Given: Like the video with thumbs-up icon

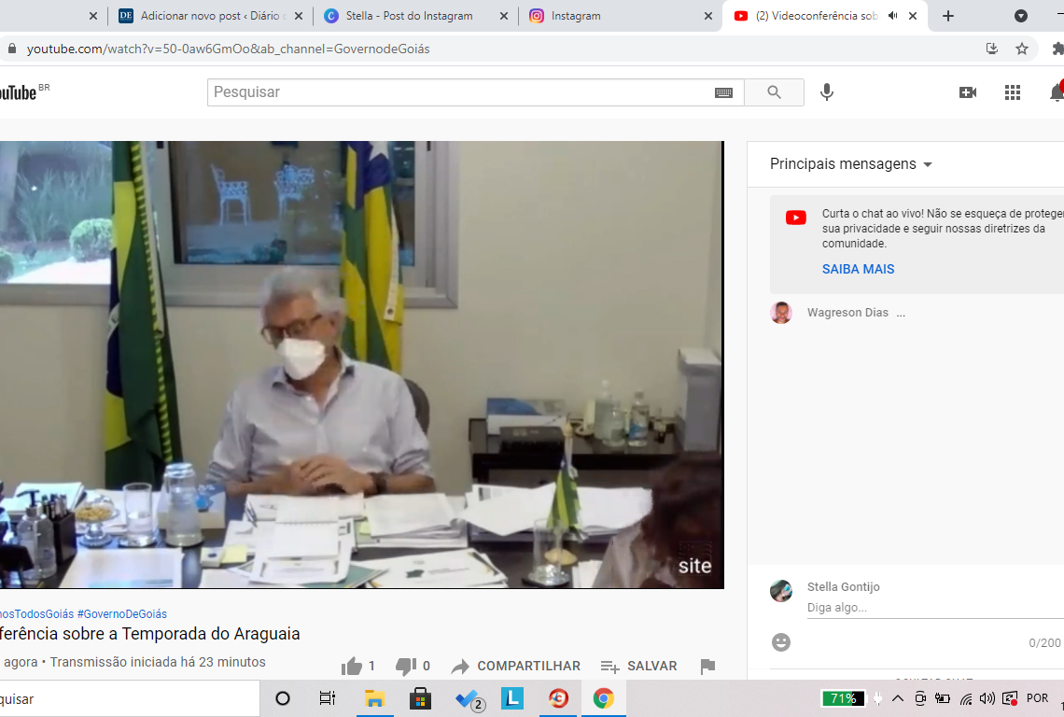Looking at the screenshot, I should (352, 666).
